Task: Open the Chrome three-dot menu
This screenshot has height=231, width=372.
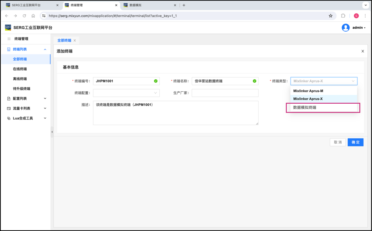Action: (x=365, y=16)
